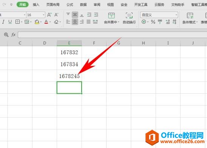Decrease decimal places
This screenshot has height=148, width=207.
pos(175,22)
